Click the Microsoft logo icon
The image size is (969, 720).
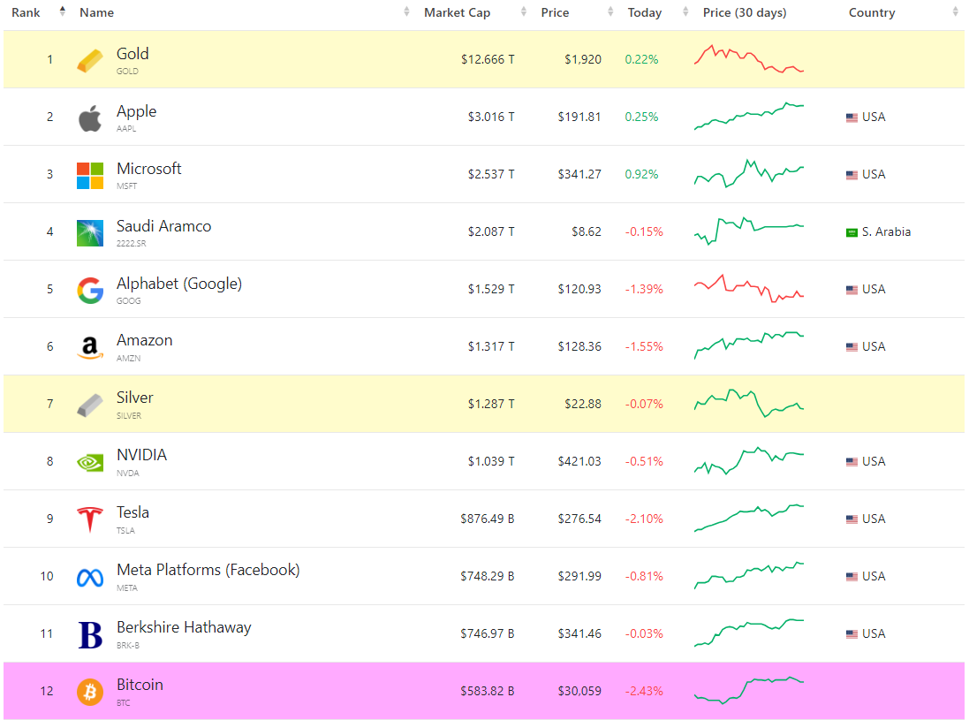point(89,175)
